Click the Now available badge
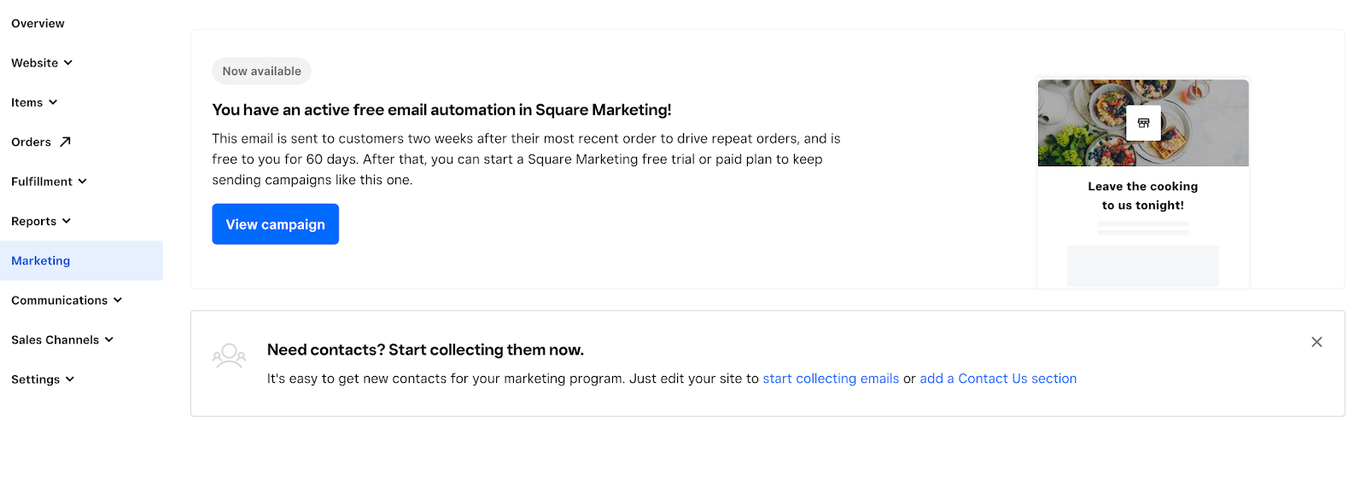 (x=261, y=71)
